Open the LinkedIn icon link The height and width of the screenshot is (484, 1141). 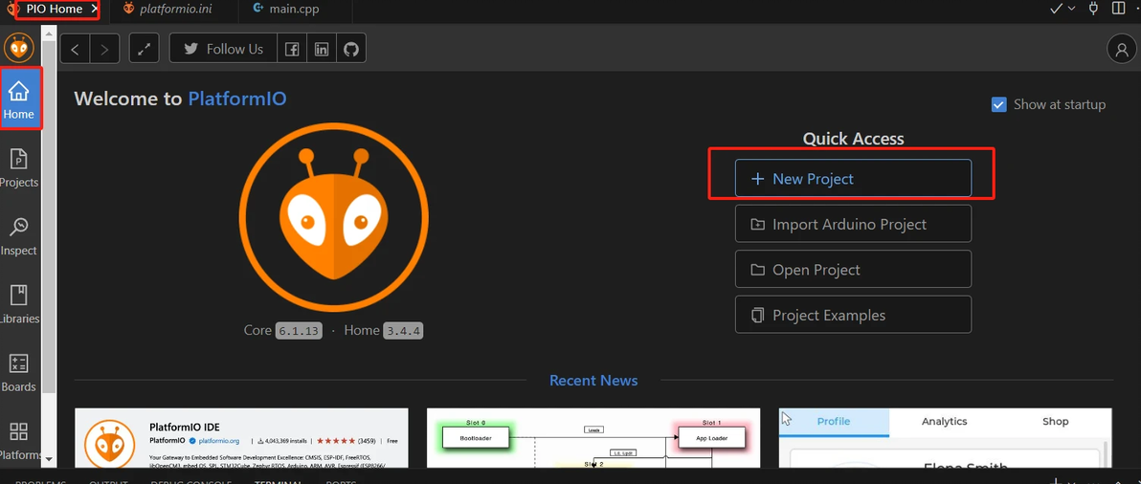click(322, 49)
